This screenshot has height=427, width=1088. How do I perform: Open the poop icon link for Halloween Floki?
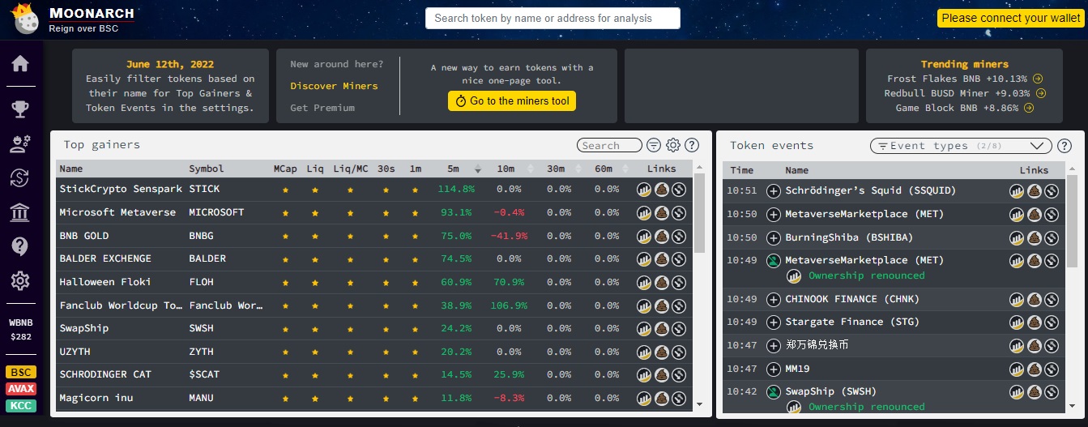coord(661,283)
